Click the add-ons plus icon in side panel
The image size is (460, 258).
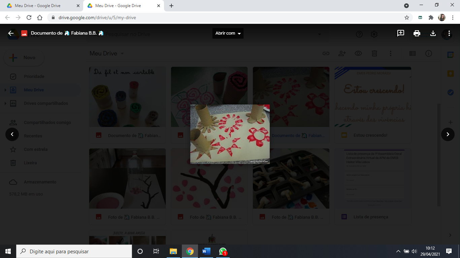pos(450,122)
